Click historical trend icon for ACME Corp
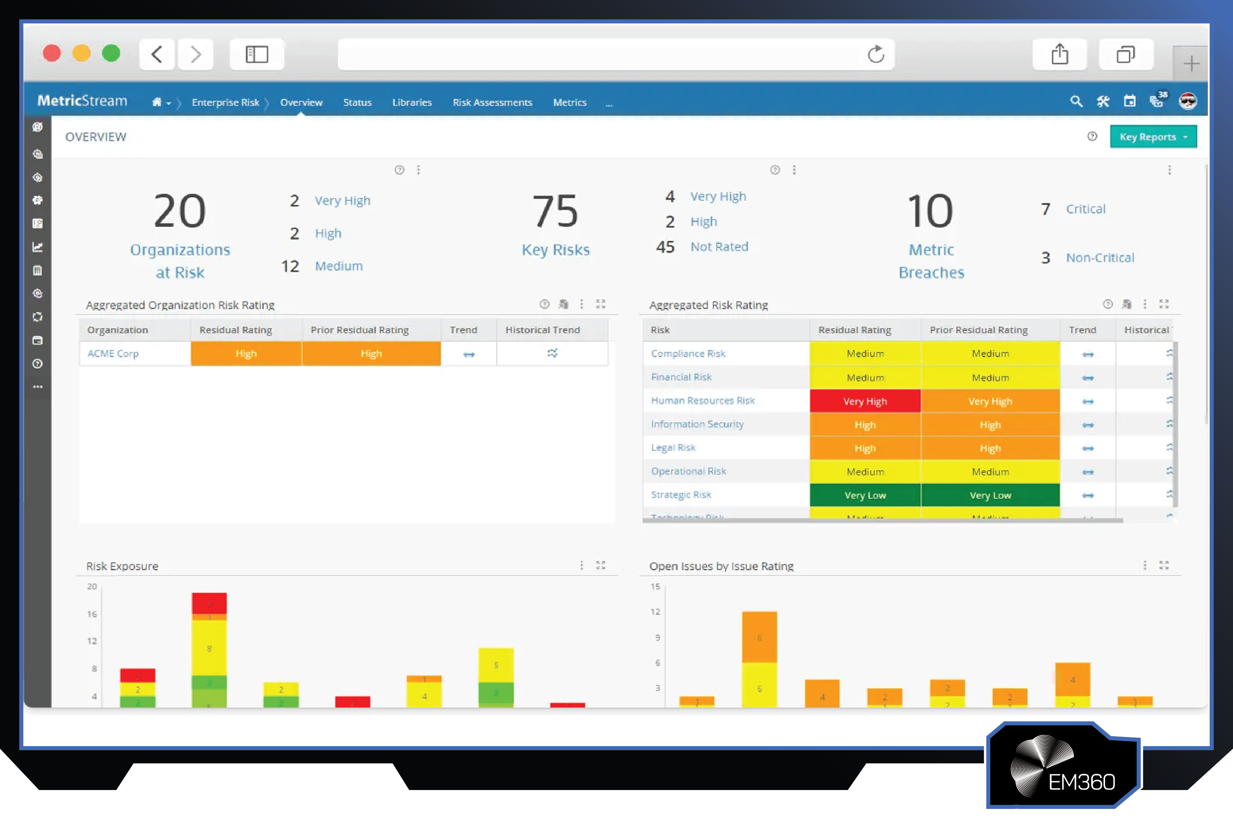Image resolution: width=1233 pixels, height=822 pixels. (553, 353)
